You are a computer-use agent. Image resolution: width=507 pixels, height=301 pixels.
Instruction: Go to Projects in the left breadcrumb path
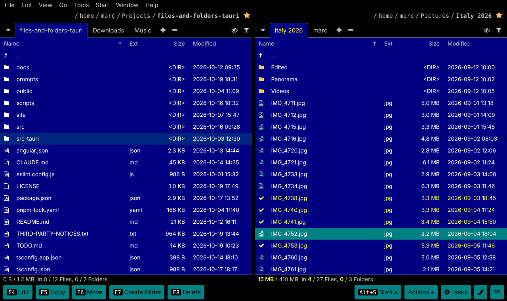point(136,16)
